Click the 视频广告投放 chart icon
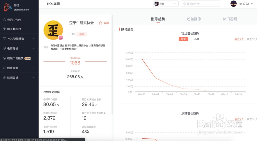This screenshot has height=141, width=257. [4, 58]
